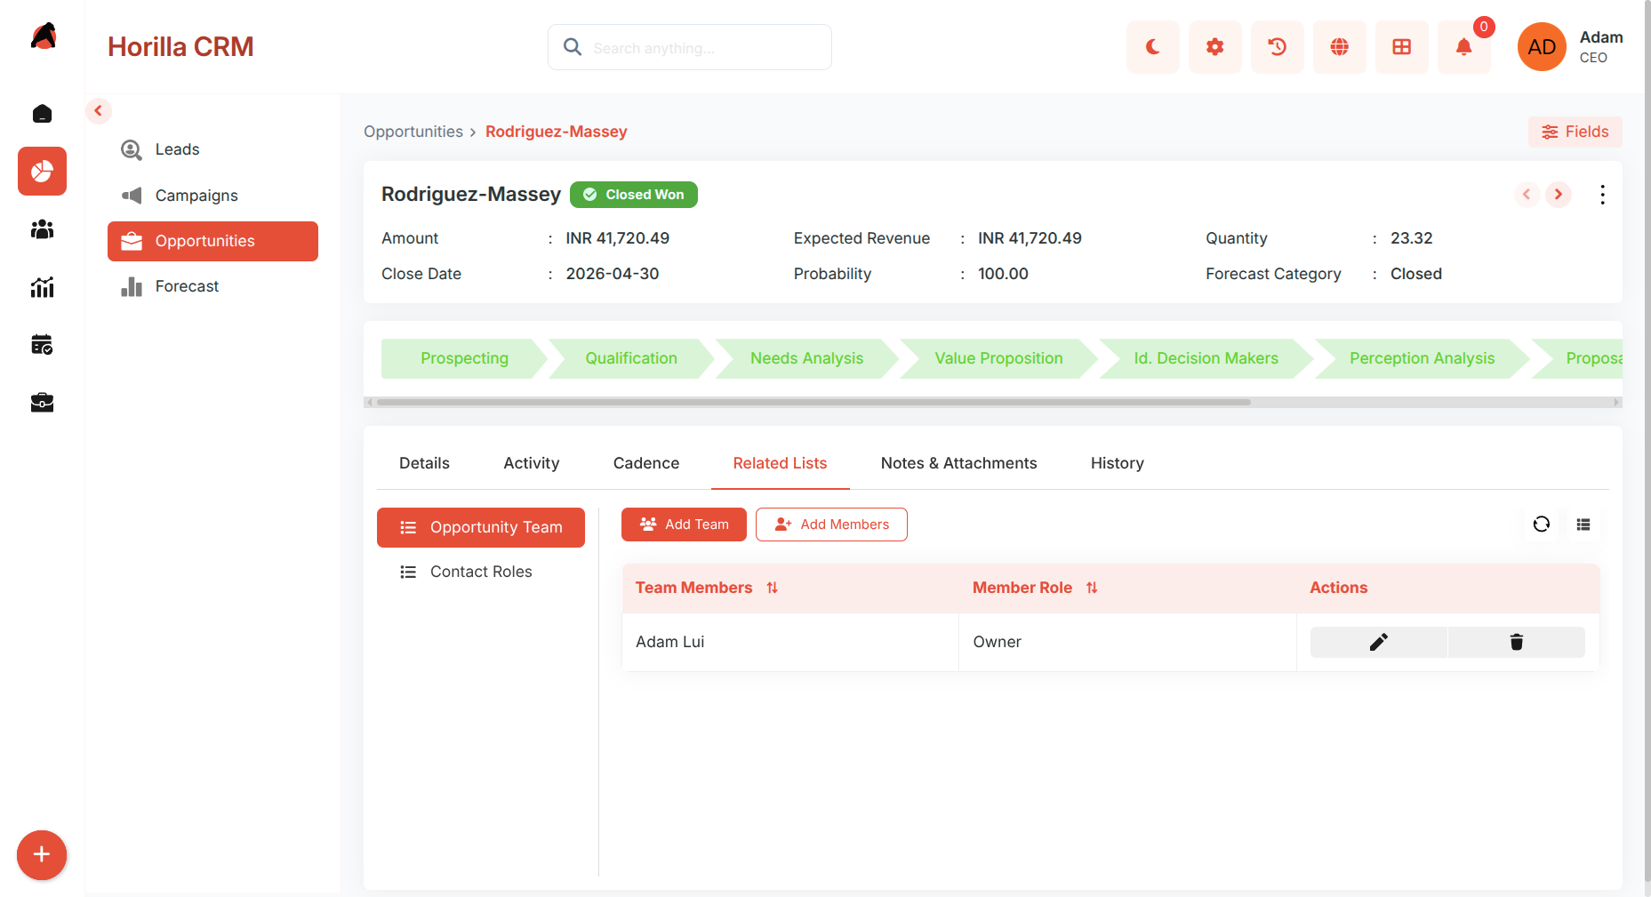
Task: Open sales pie chart icon in rail
Action: click(x=42, y=171)
